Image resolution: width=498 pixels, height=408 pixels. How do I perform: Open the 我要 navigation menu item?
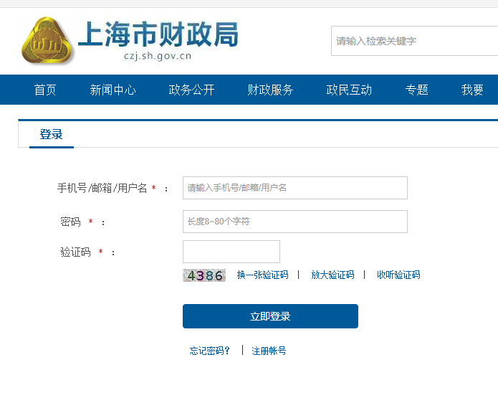point(472,90)
